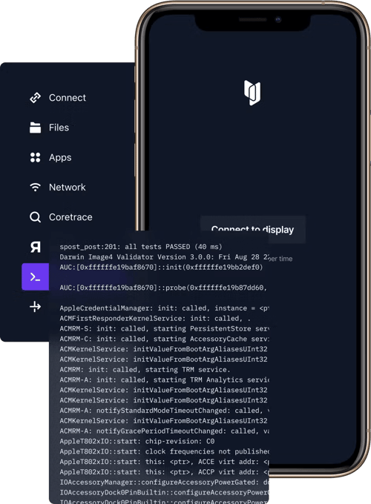Click the Wi-Fi icon beside Network
The image size is (371, 504).
tap(35, 187)
